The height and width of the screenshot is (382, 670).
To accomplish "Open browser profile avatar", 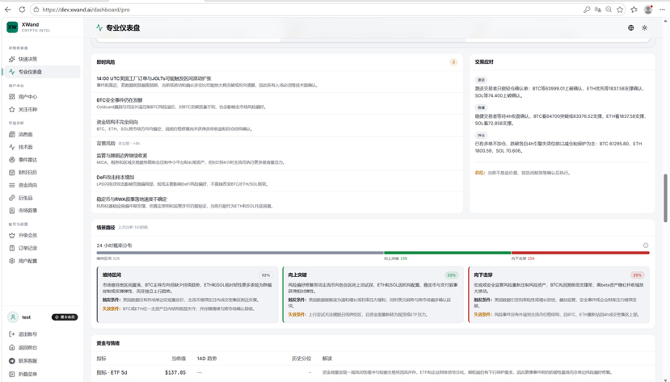I will (648, 10).
